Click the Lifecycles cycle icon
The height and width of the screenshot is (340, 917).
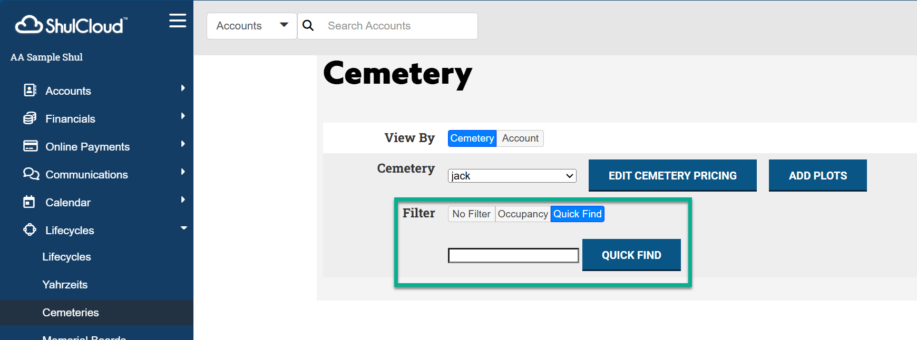[30, 230]
